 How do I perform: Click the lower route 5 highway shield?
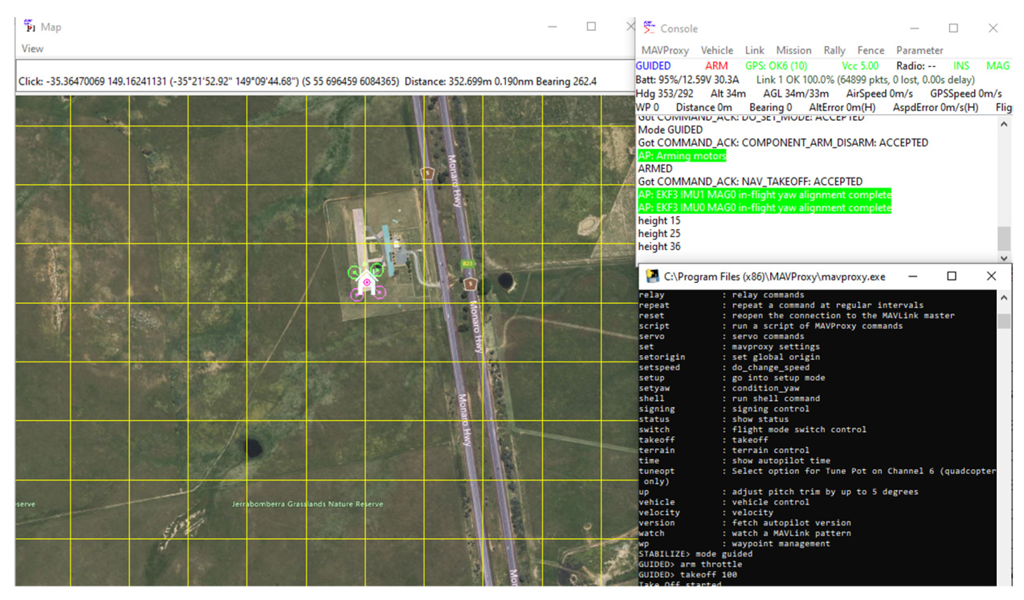click(x=471, y=284)
